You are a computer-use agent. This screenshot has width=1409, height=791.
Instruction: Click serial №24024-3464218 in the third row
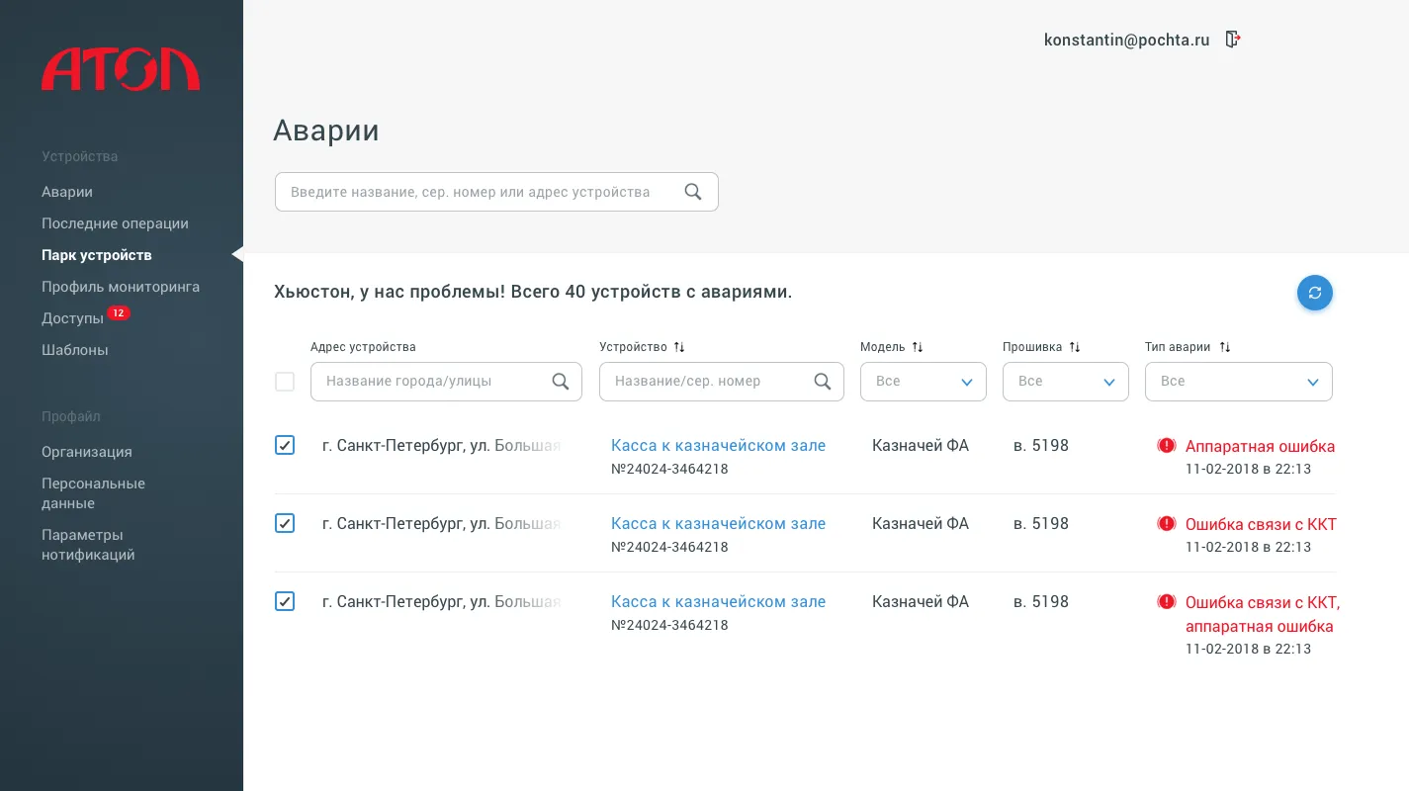tap(669, 626)
